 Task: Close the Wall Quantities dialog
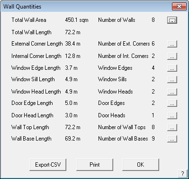pos(179,7)
